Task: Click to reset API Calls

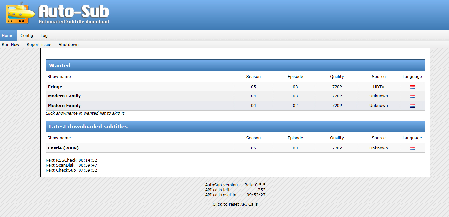Action: [x=235, y=204]
